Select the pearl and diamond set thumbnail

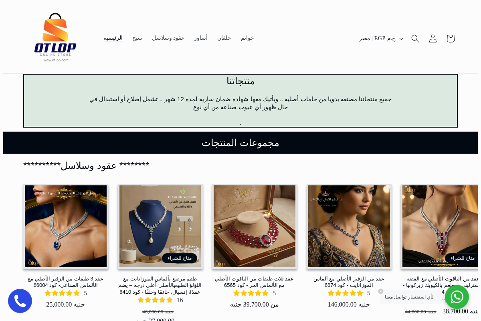coord(160,226)
